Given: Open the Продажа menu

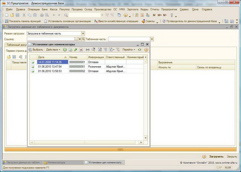Looking at the screenshot, I should 77,9.
